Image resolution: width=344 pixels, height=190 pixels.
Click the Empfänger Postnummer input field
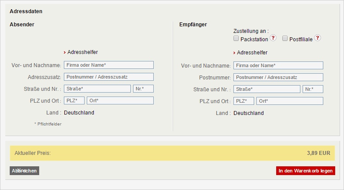278,77
